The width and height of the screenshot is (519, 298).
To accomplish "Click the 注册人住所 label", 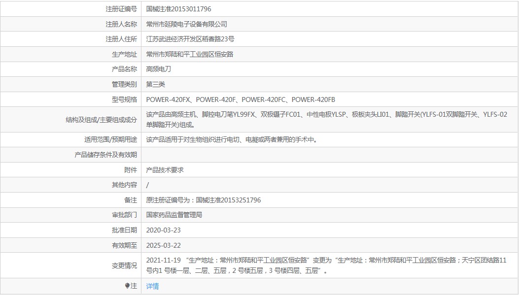I will [x=121, y=39].
